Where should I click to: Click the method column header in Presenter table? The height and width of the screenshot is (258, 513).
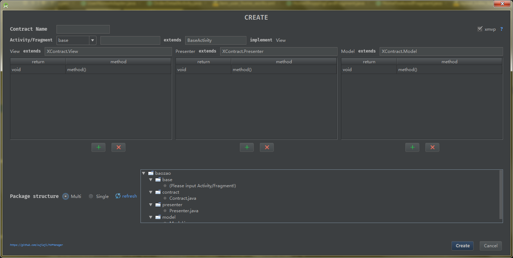coord(284,62)
